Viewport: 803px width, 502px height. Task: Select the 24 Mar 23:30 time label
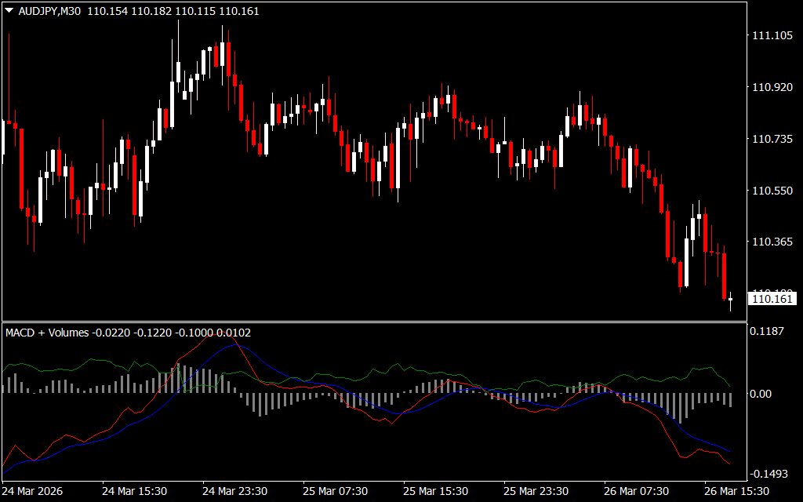point(234,491)
